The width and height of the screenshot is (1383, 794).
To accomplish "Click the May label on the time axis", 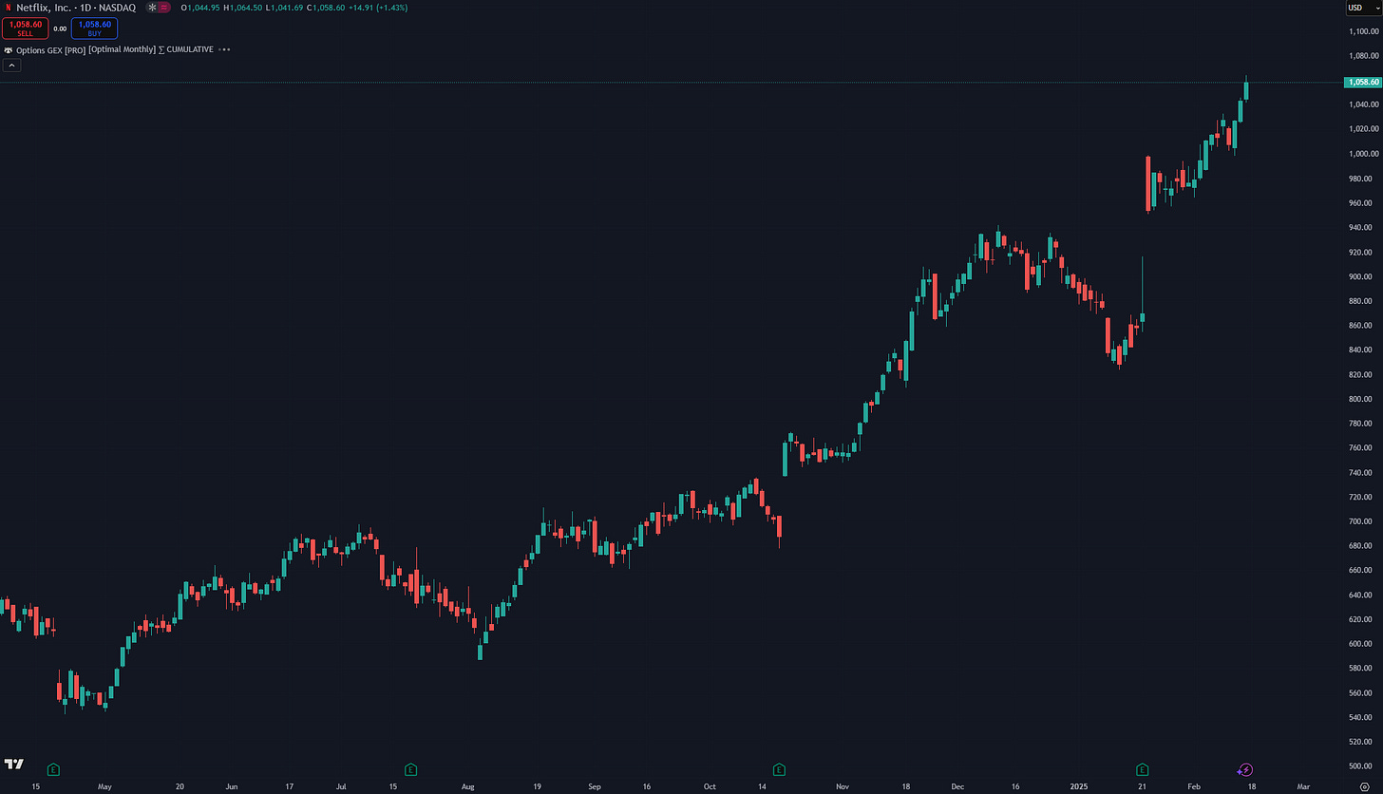I will pos(104,786).
